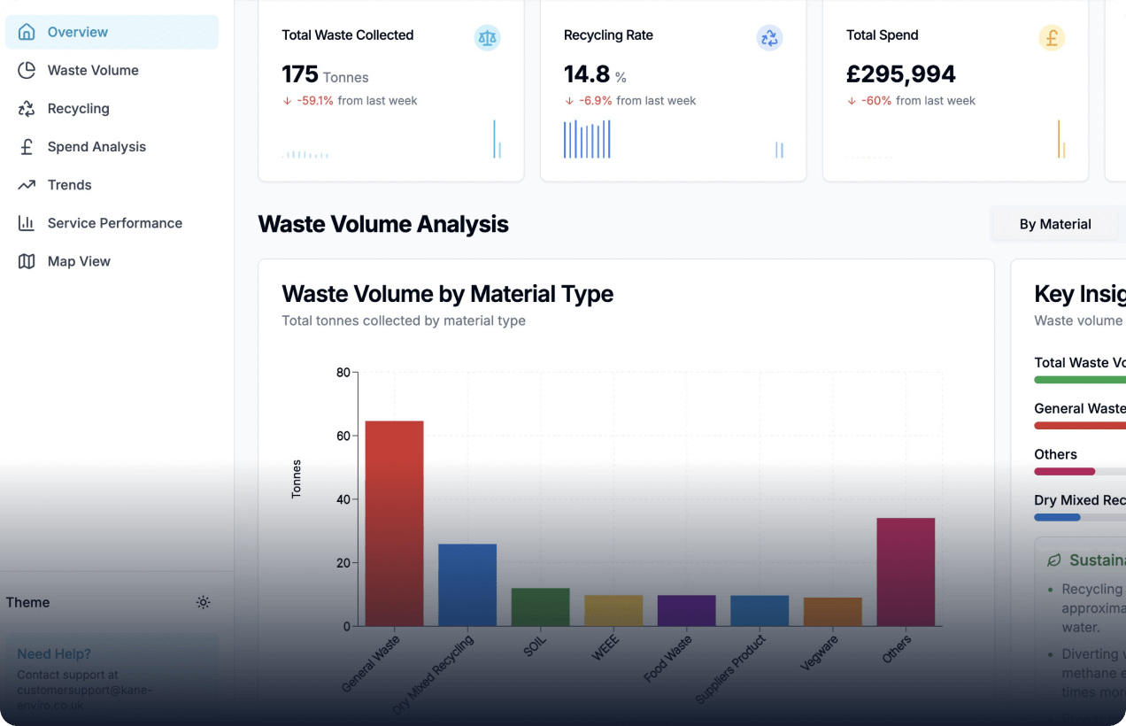This screenshot has width=1126, height=726.
Task: Click the 'Total Spend' card title
Action: click(883, 35)
